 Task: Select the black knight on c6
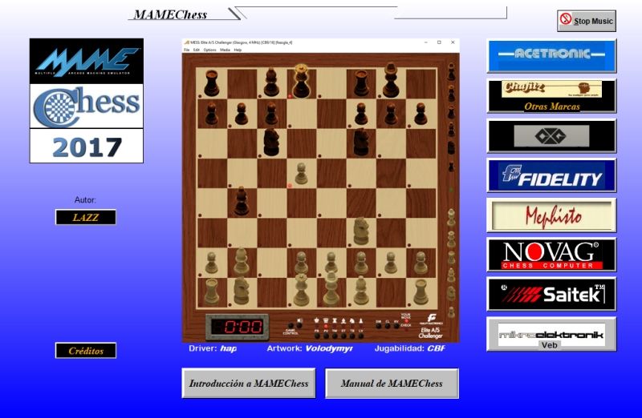point(271,142)
